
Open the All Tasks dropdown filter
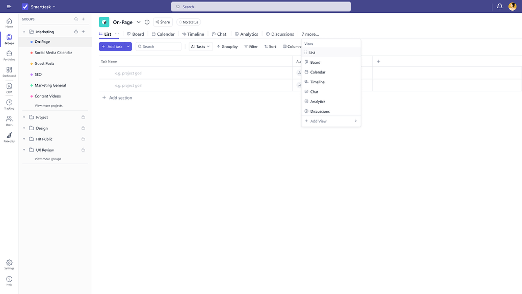[199, 46]
